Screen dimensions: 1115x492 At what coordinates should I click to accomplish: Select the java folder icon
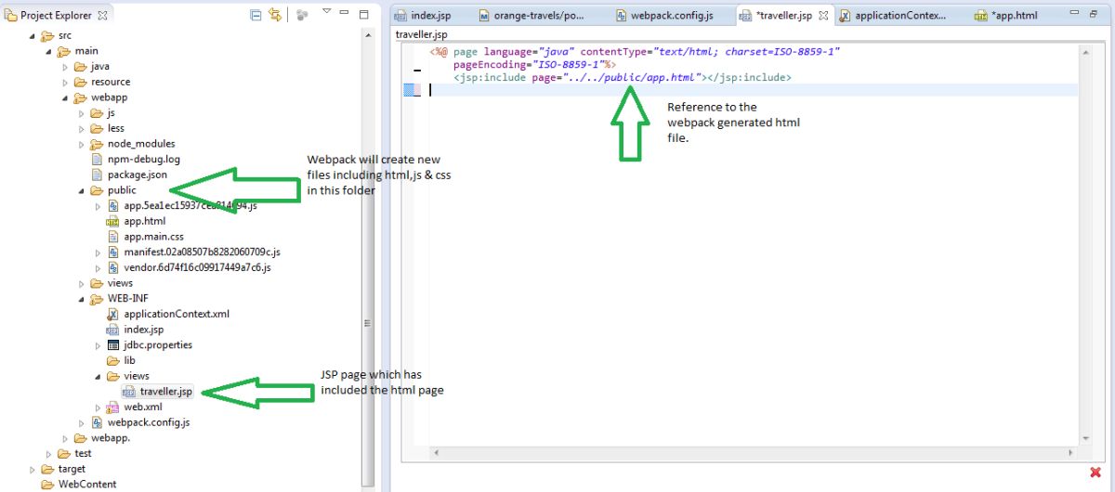point(81,67)
